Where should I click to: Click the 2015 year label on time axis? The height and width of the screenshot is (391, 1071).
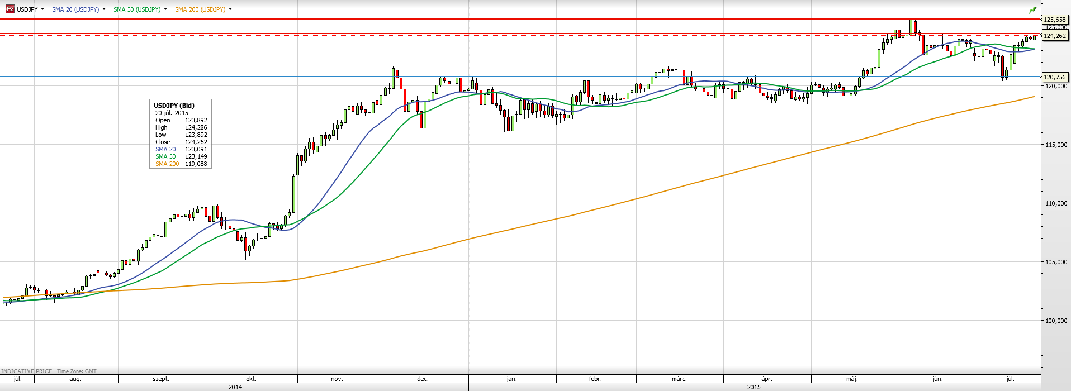pyautogui.click(x=754, y=387)
